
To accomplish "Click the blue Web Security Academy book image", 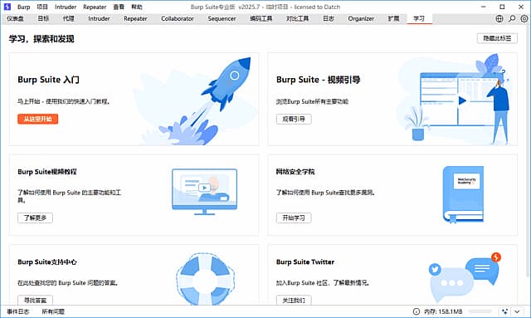I will 463,195.
